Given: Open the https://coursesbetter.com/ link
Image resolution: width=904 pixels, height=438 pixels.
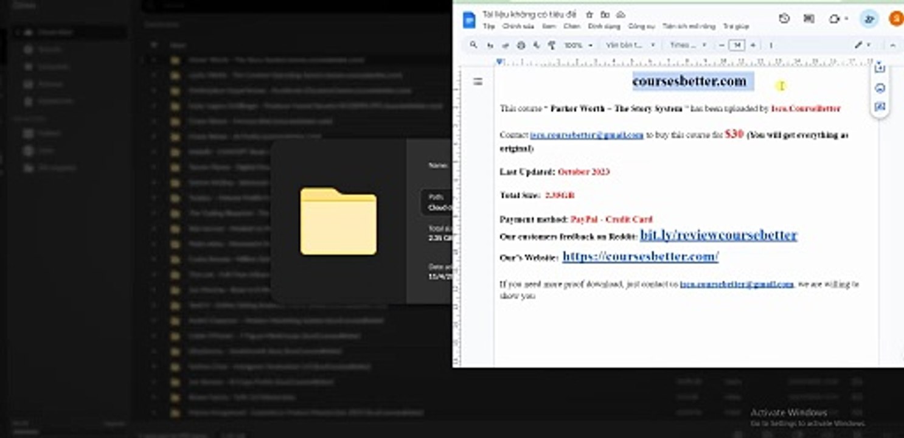Looking at the screenshot, I should click(641, 257).
